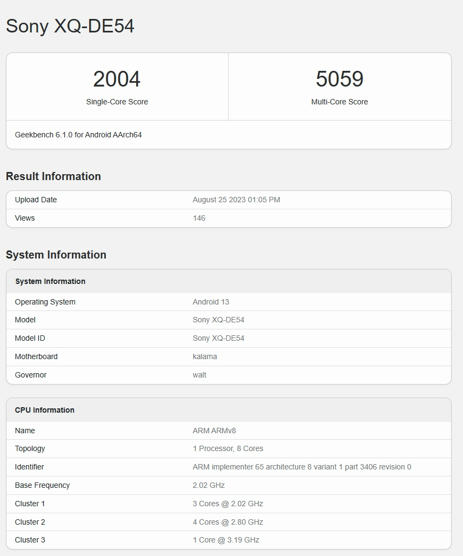Click the upload date August 25 2023 value
Image resolution: width=463 pixels, height=556 pixels.
point(236,200)
